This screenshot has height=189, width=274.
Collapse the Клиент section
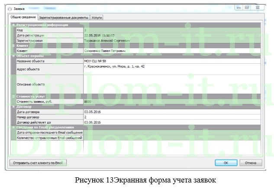click(x=13, y=46)
